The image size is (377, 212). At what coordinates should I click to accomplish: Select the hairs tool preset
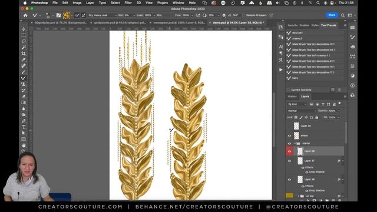[x=315, y=78]
